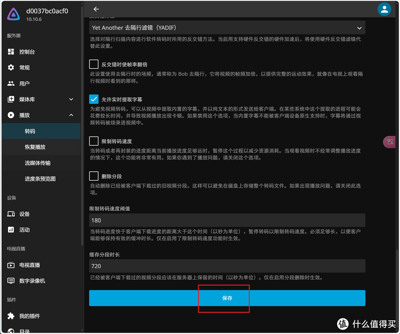This screenshot has width=400, height=334.
Task: Click the user avatar in top bar
Action: tap(384, 9)
